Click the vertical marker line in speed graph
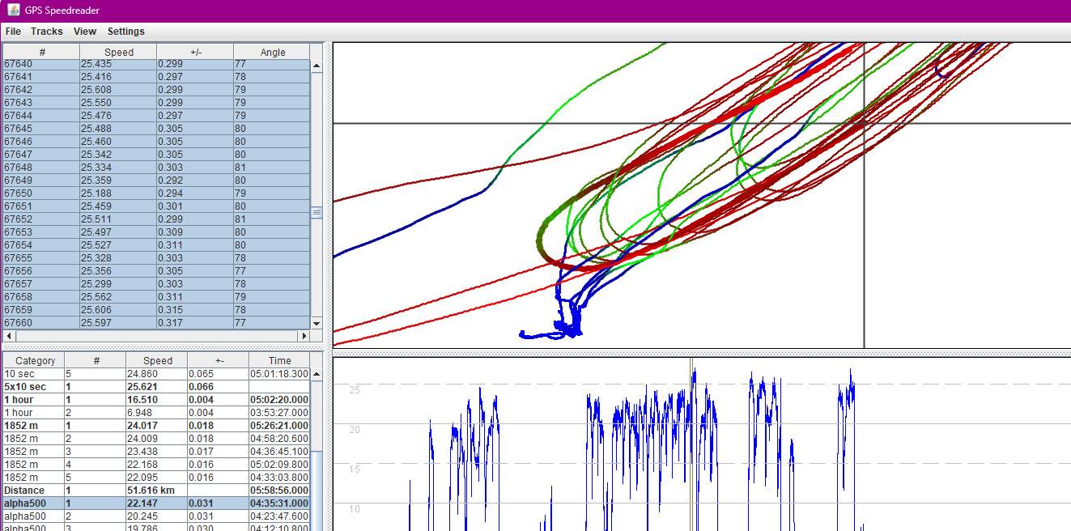Viewport: 1071px width, 531px height. point(691,445)
